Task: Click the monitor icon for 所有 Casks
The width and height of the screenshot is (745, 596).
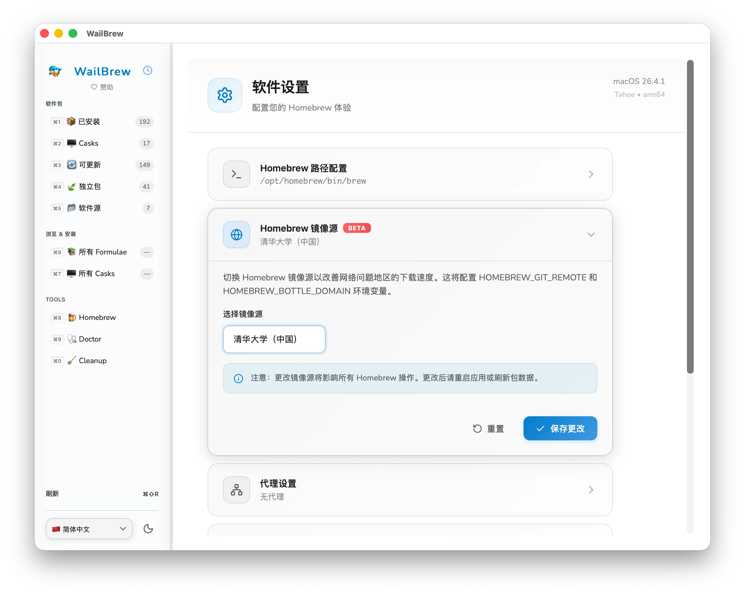Action: (x=71, y=274)
